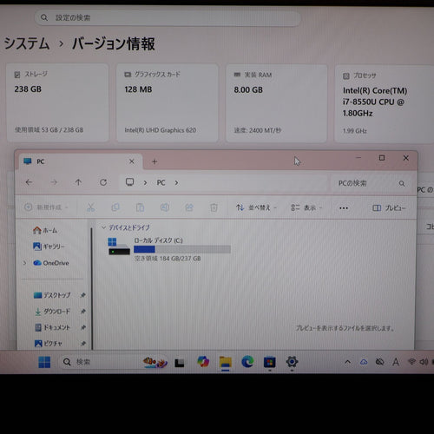Click the Settings search field
The height and width of the screenshot is (434, 434).
(168, 18)
